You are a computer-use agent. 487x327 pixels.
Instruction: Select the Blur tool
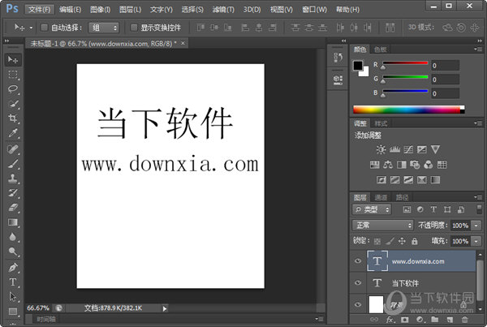[13, 237]
